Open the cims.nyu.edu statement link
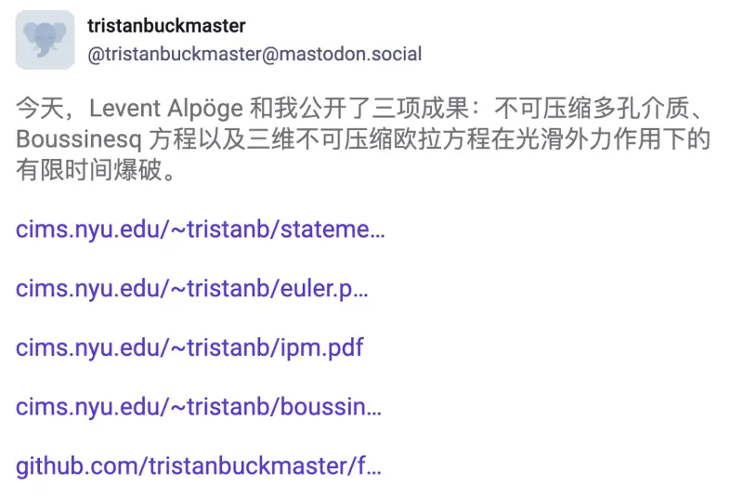 (201, 229)
